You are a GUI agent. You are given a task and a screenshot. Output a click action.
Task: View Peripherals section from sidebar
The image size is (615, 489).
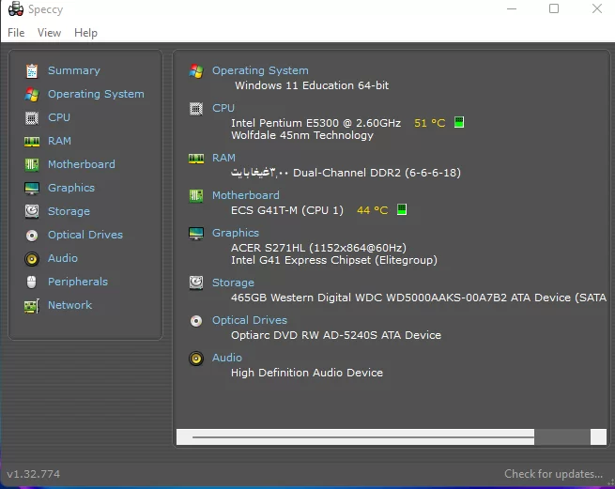click(78, 282)
